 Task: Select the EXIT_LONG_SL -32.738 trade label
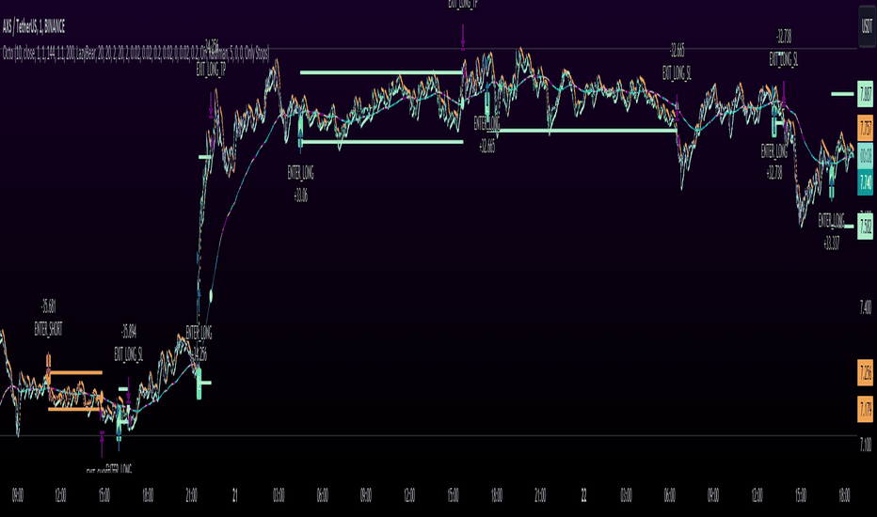[x=784, y=48]
